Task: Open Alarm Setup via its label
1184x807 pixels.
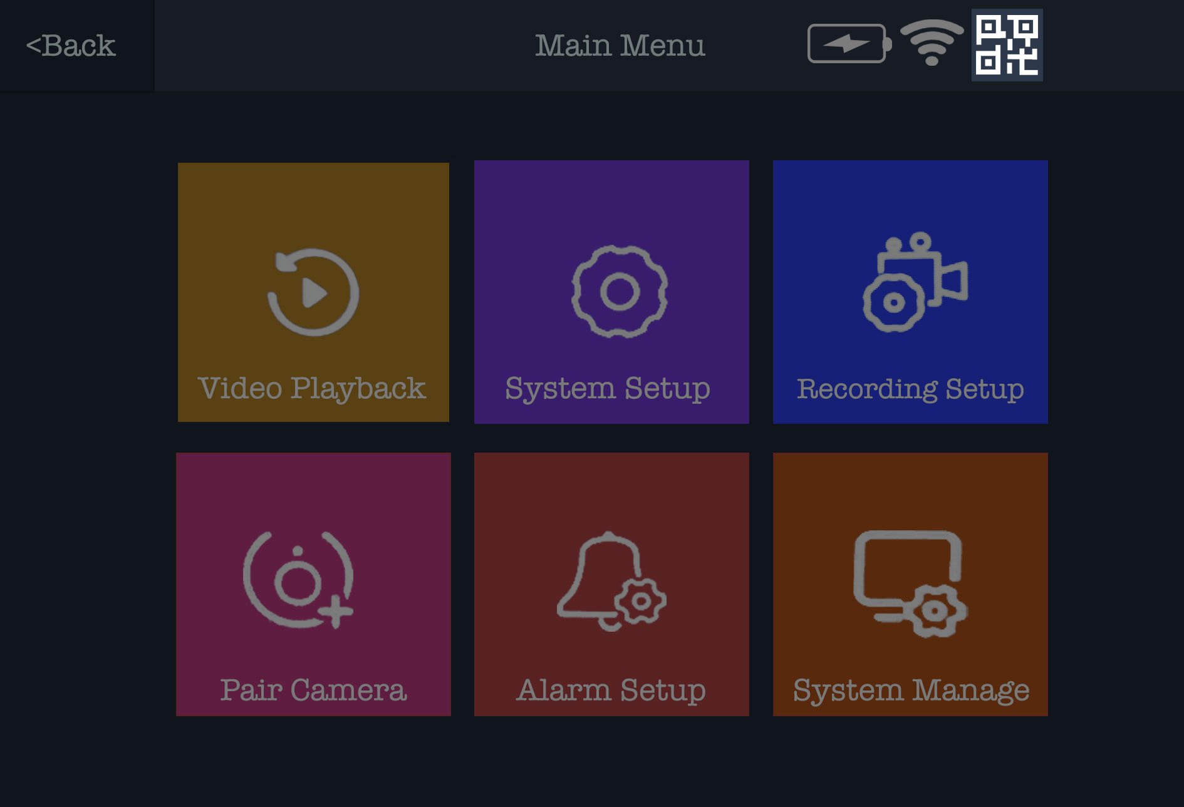Action: tap(611, 690)
